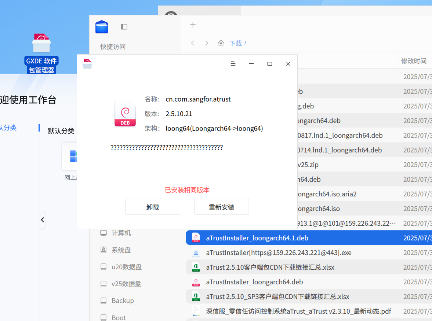Click the 快捷访问 sidebar heading

pos(113,47)
